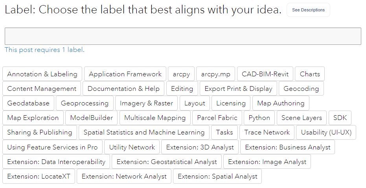Click the See Descriptions button
Viewport: 366px width, 188px height.
[308, 10]
